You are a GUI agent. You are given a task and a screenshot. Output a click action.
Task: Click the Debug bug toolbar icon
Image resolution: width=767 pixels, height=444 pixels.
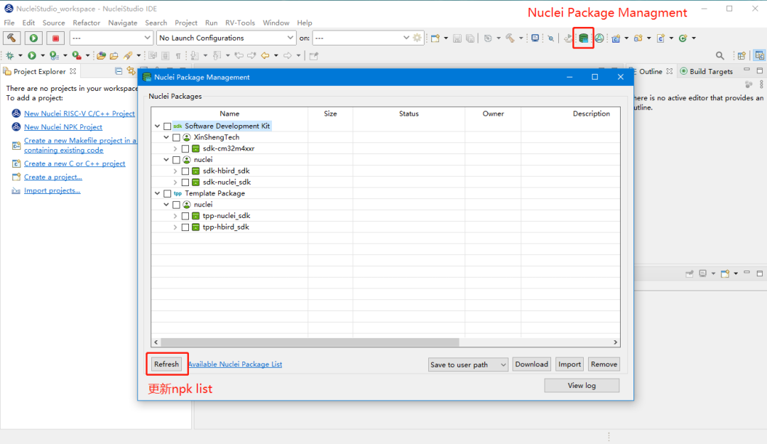point(10,55)
